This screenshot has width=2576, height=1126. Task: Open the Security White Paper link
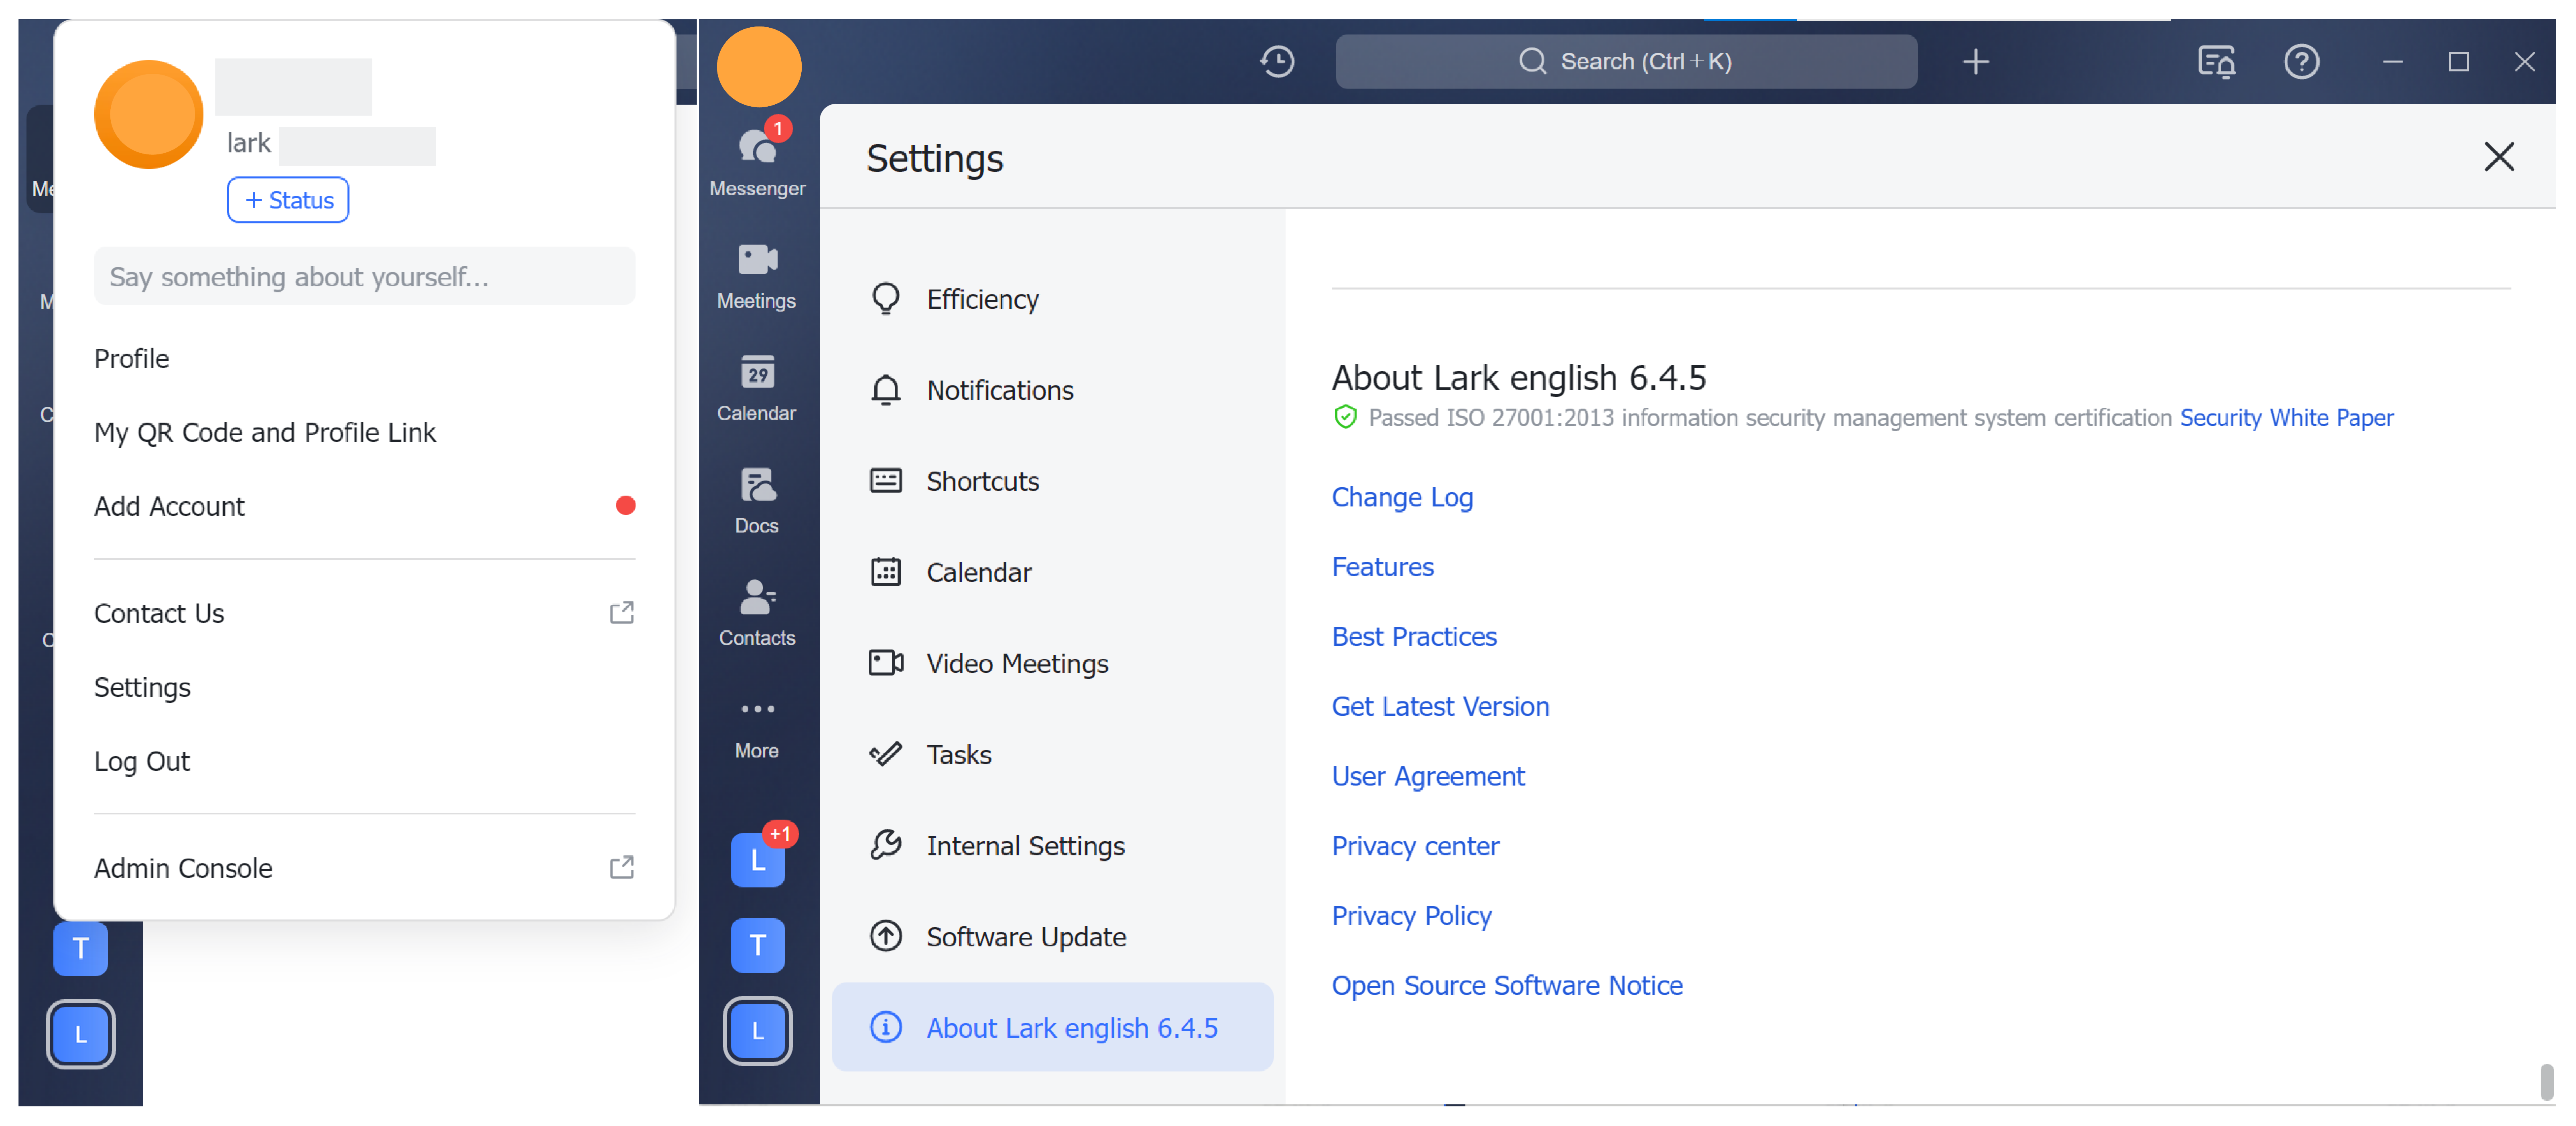coord(2287,417)
